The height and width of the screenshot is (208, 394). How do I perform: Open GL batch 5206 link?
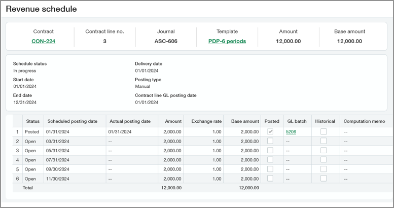tap(291, 132)
